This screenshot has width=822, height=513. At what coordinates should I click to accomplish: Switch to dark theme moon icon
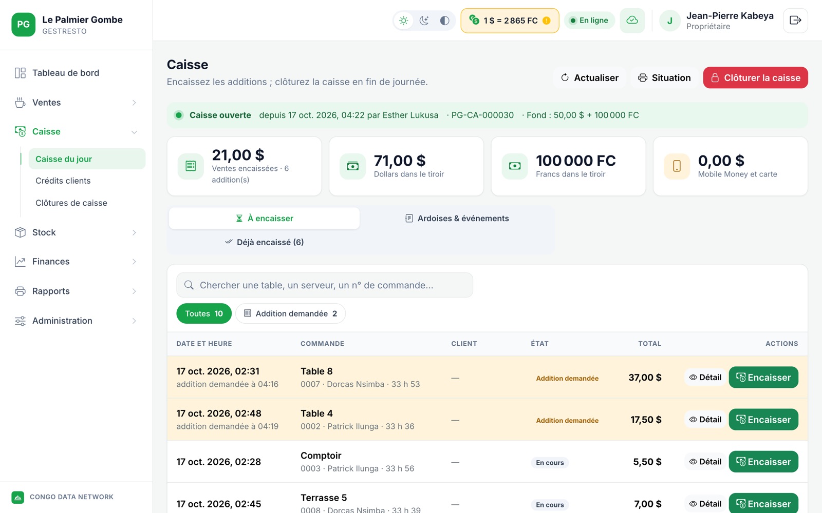(424, 21)
